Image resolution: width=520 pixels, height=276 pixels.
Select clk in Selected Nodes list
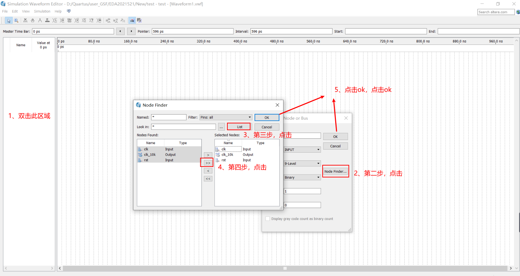pos(247,149)
